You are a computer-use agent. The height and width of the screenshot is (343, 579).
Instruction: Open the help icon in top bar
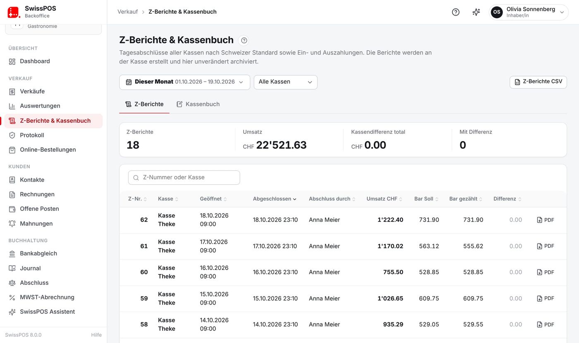click(x=455, y=12)
